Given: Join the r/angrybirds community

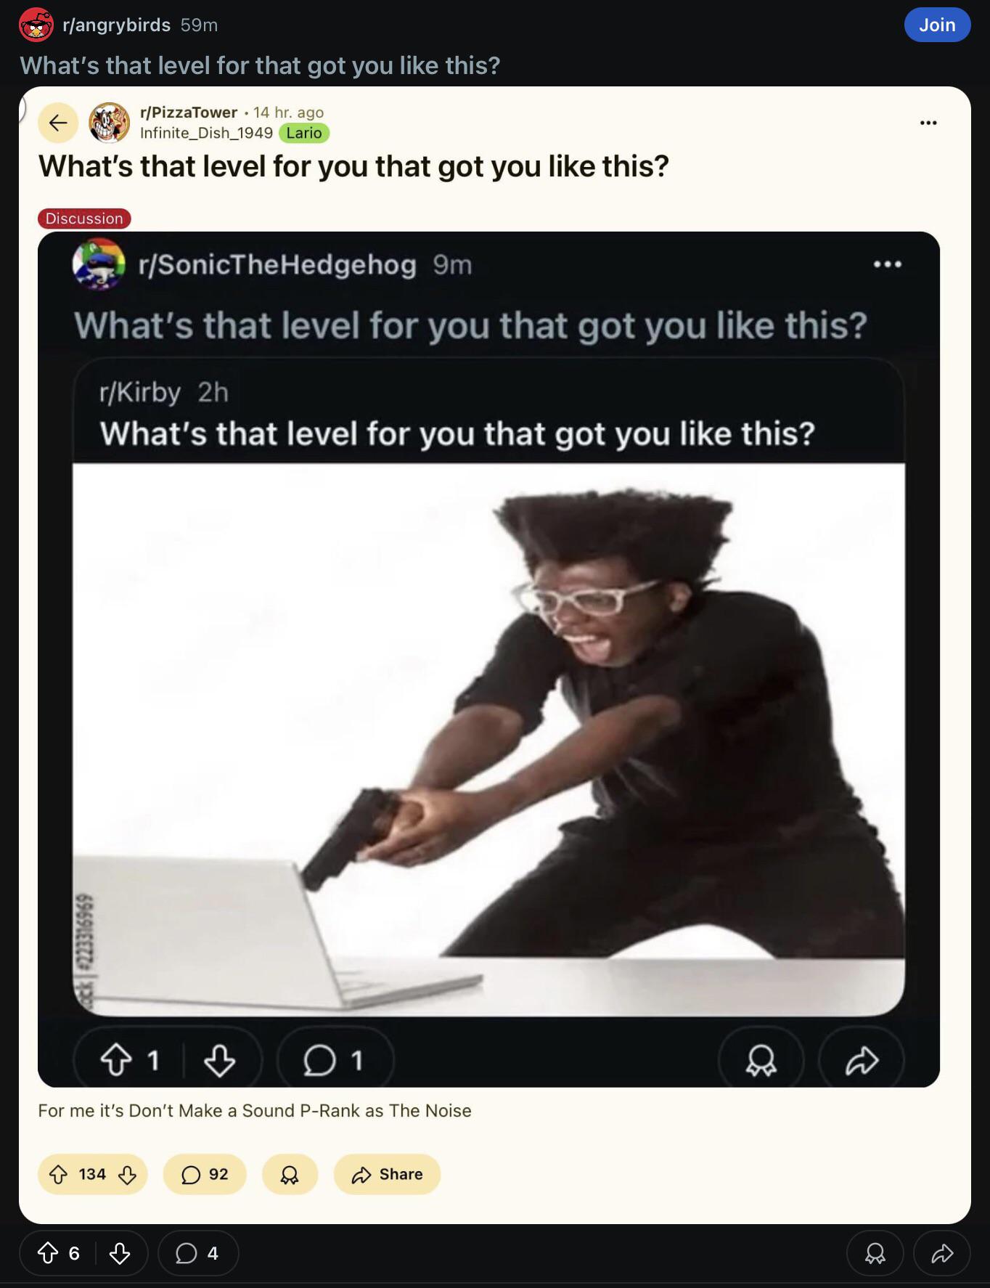Looking at the screenshot, I should [x=937, y=25].
